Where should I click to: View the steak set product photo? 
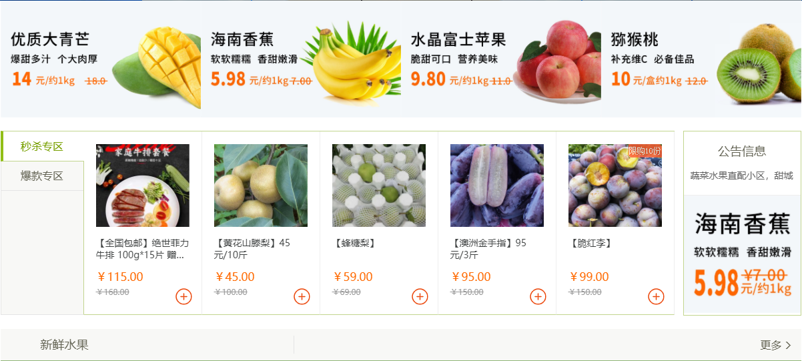coord(143,186)
